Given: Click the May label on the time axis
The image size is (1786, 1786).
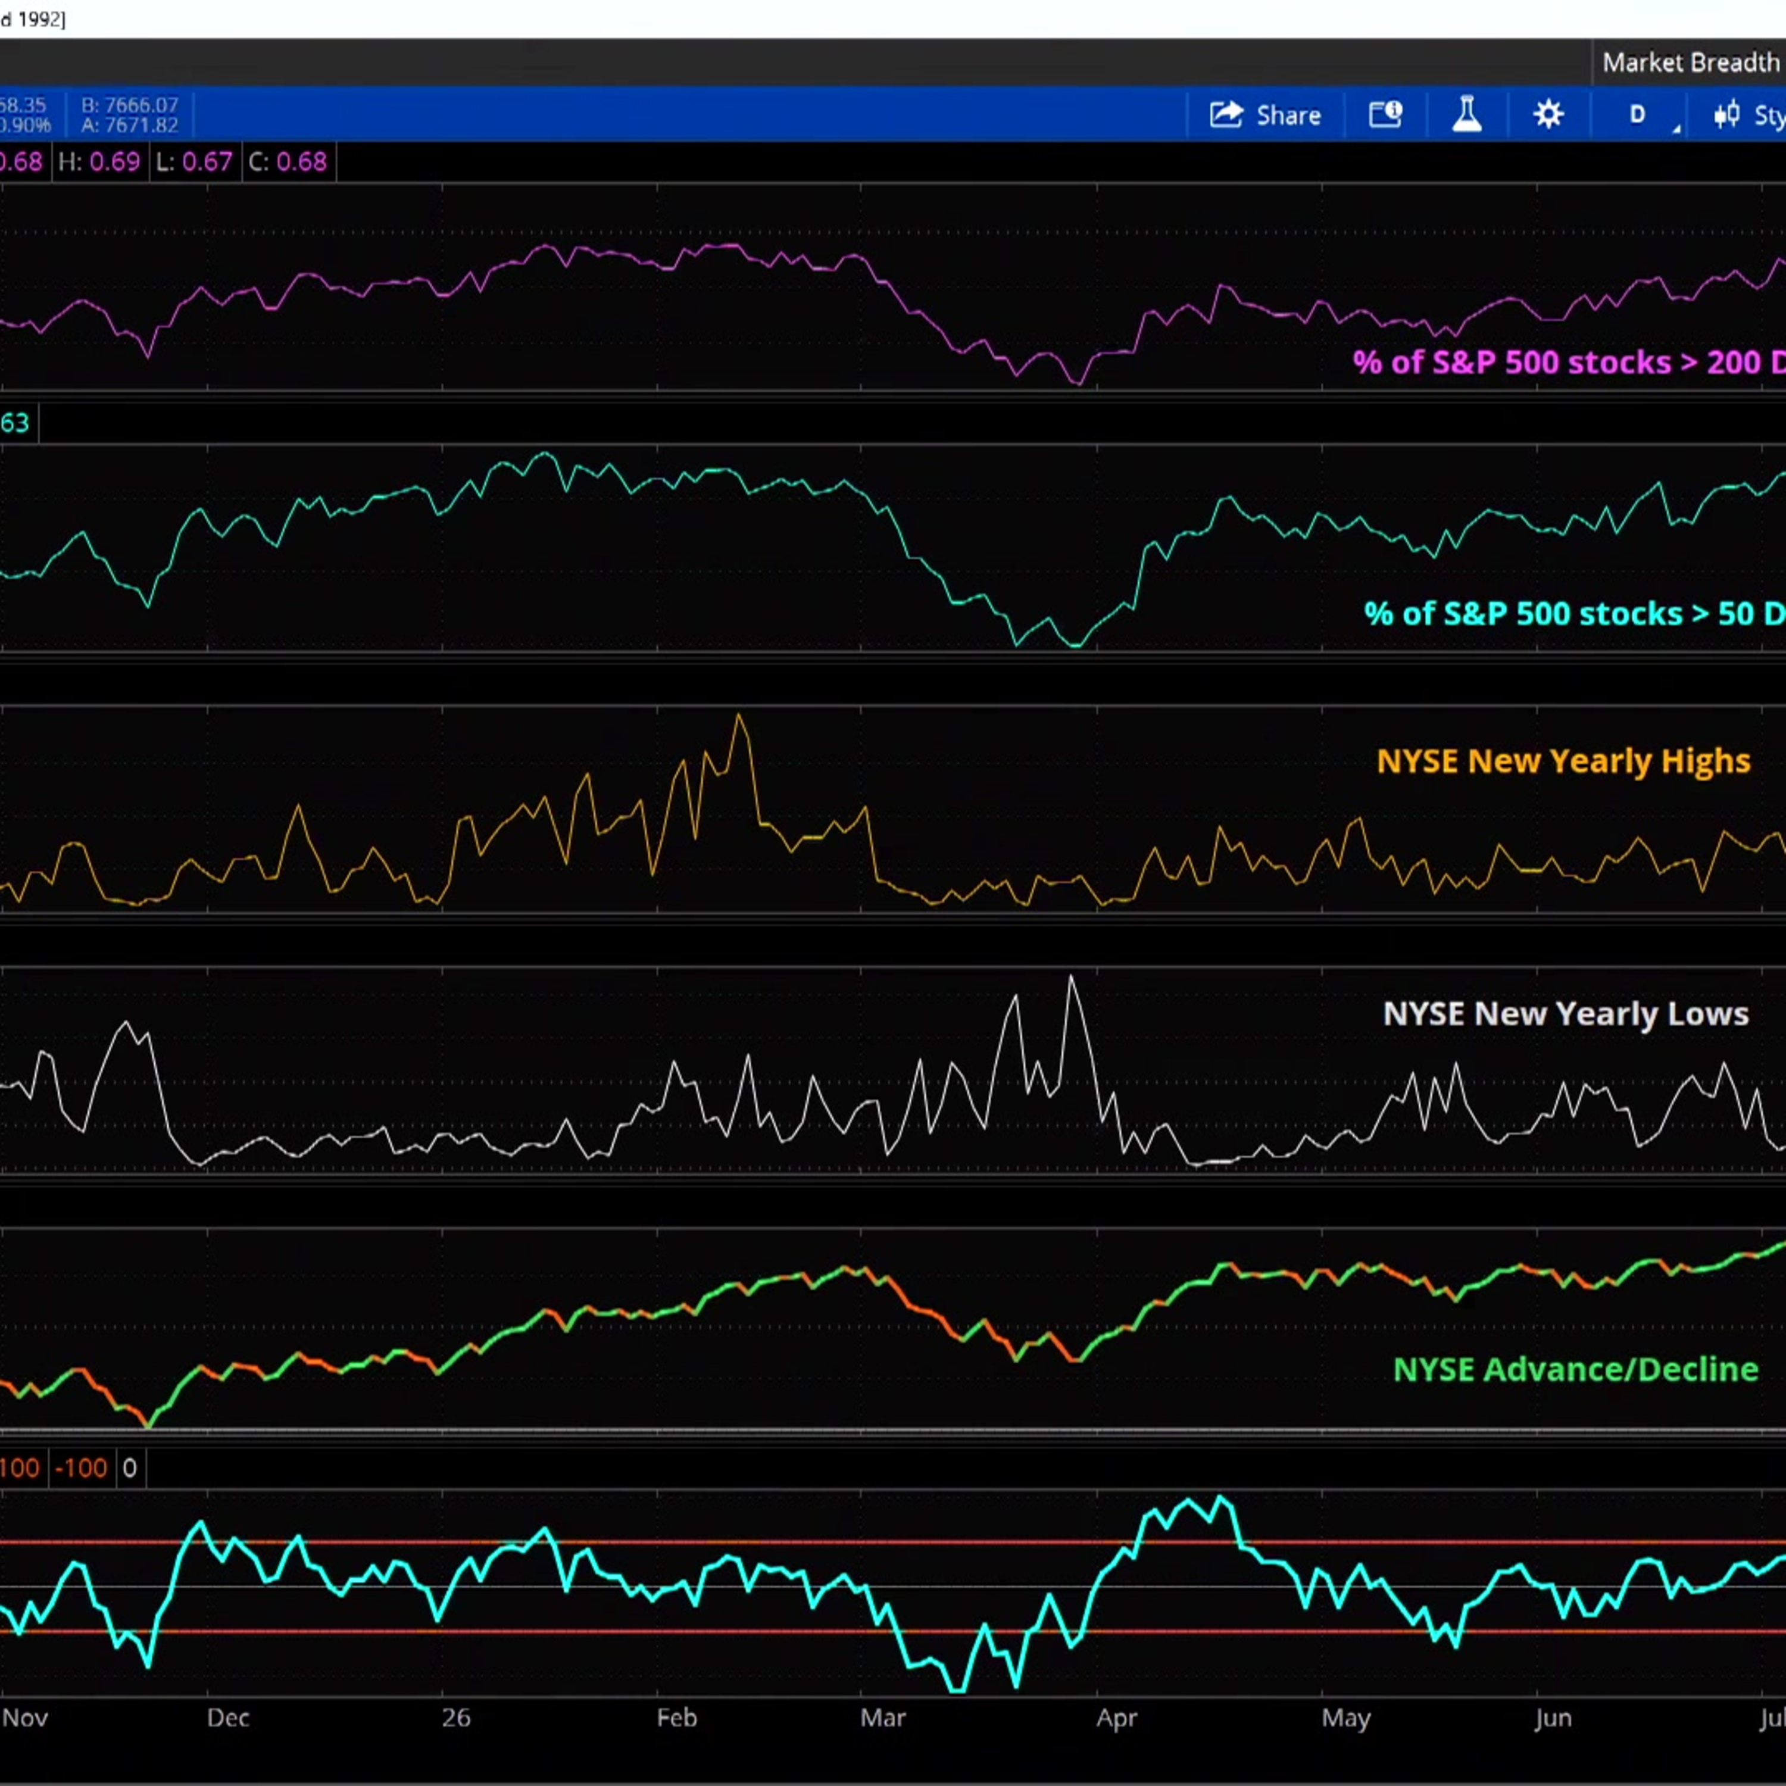Looking at the screenshot, I should (x=1345, y=1718).
